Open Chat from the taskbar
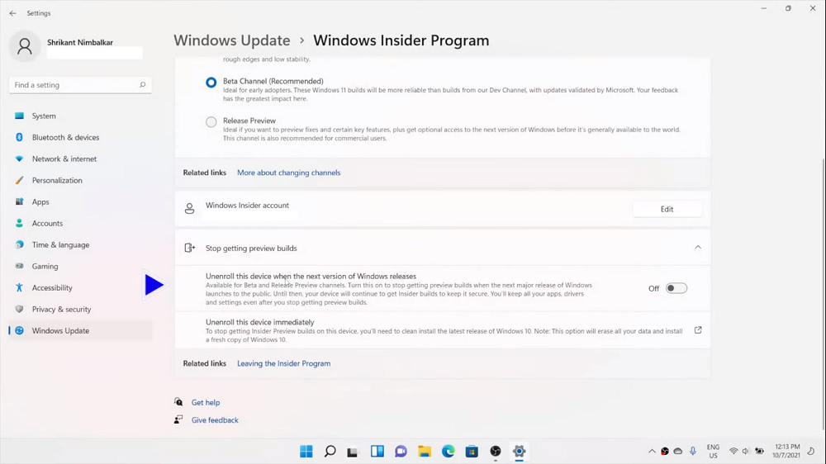Viewport: 826px width, 464px height. click(401, 452)
